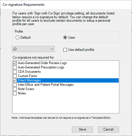Tick the CDA Documents checkbox

[x=15, y=72]
